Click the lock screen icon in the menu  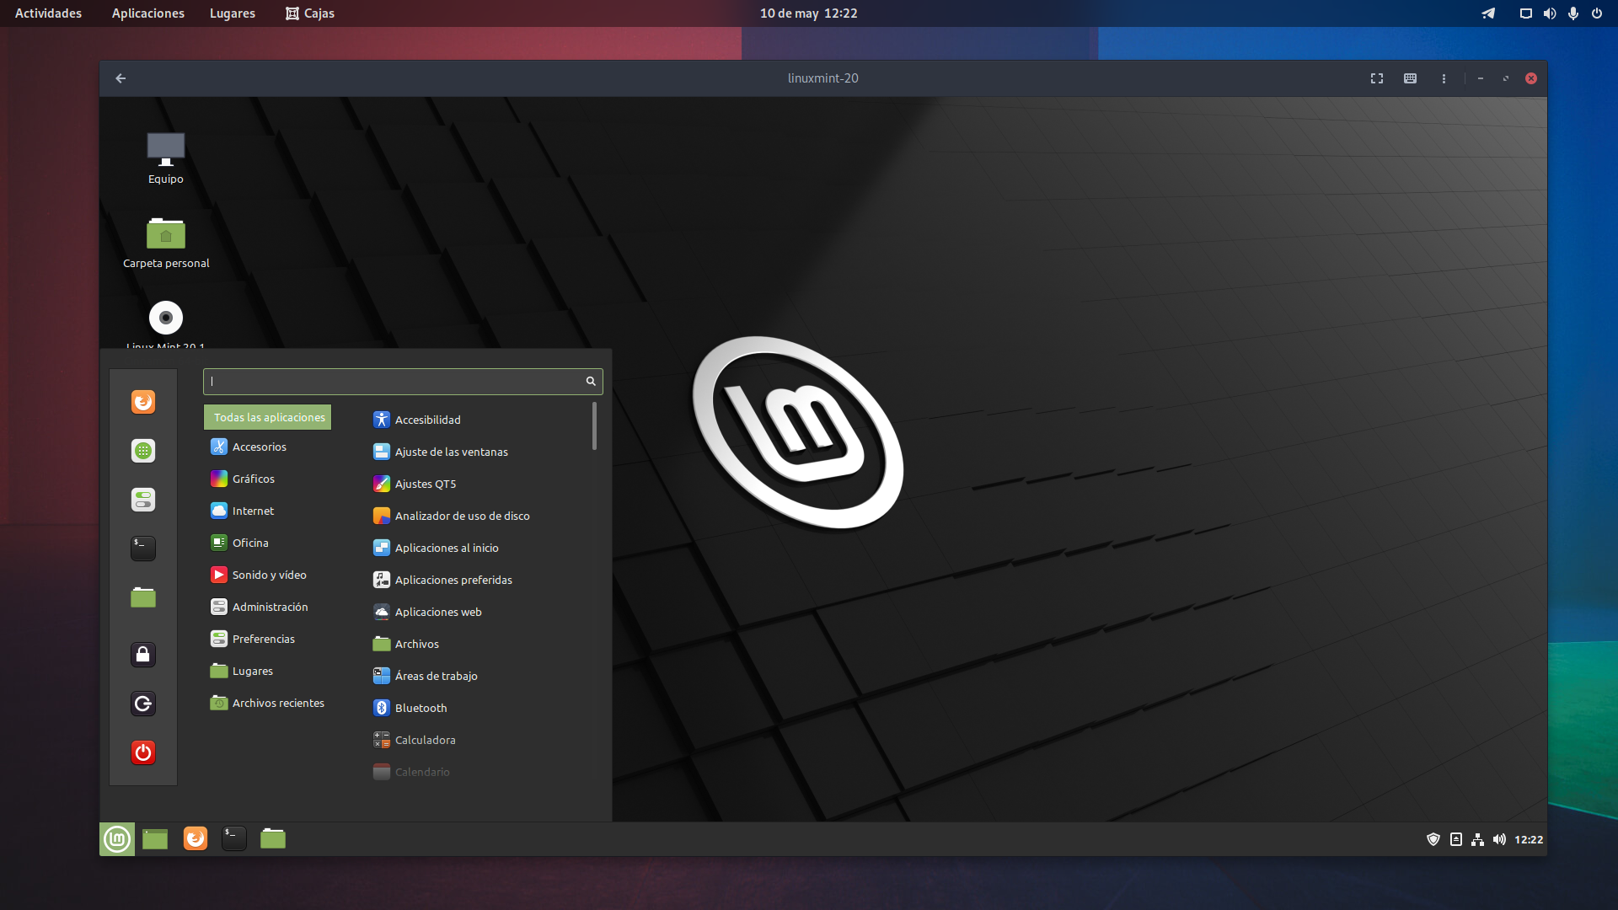pyautogui.click(x=143, y=655)
